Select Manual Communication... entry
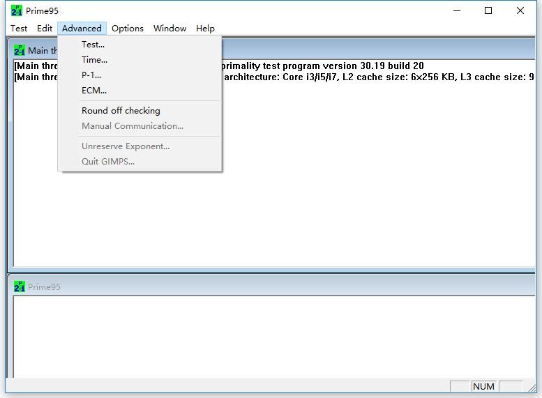 click(x=140, y=125)
